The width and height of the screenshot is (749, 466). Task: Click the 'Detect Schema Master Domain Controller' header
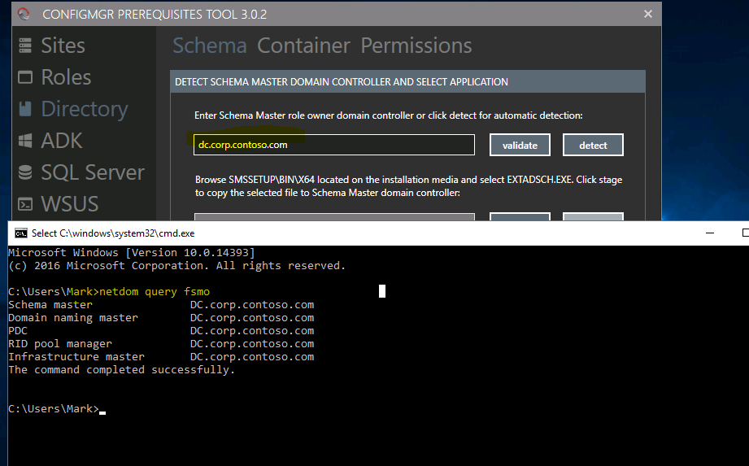click(342, 81)
